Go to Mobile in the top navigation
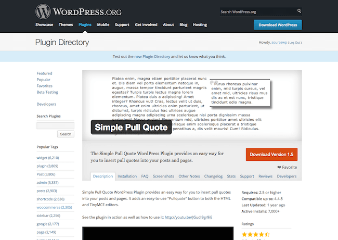This screenshot has width=338, height=240. coord(103,24)
